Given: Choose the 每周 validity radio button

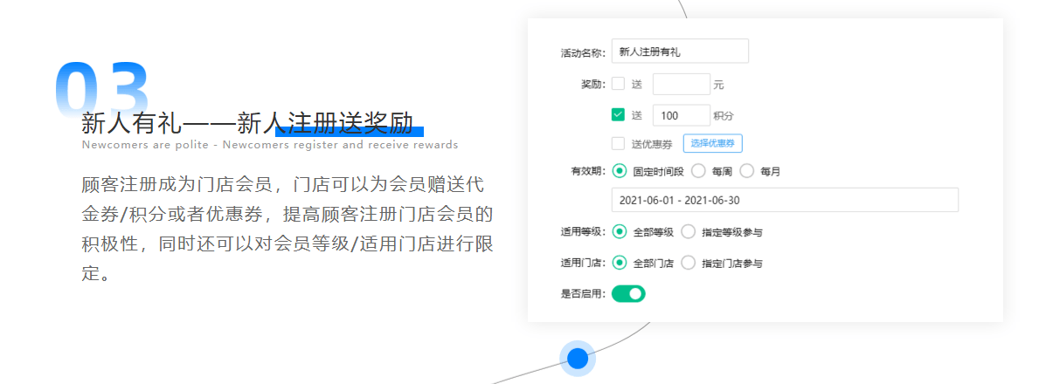Looking at the screenshot, I should pos(698,171).
